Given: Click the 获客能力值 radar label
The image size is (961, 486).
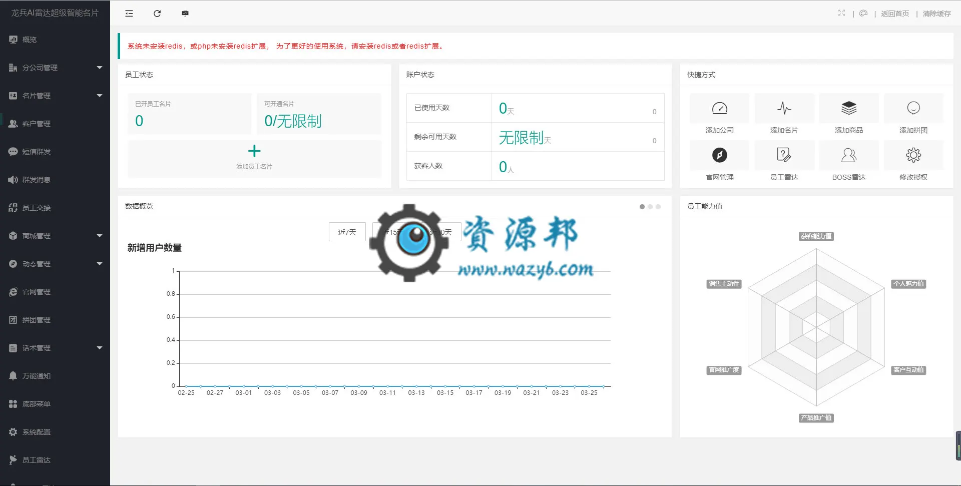Looking at the screenshot, I should click(x=816, y=236).
